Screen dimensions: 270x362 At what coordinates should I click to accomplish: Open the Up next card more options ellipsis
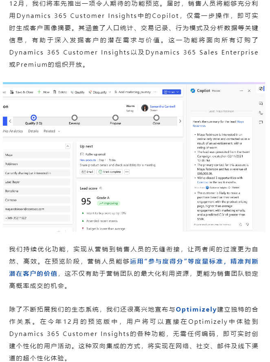click(x=127, y=172)
